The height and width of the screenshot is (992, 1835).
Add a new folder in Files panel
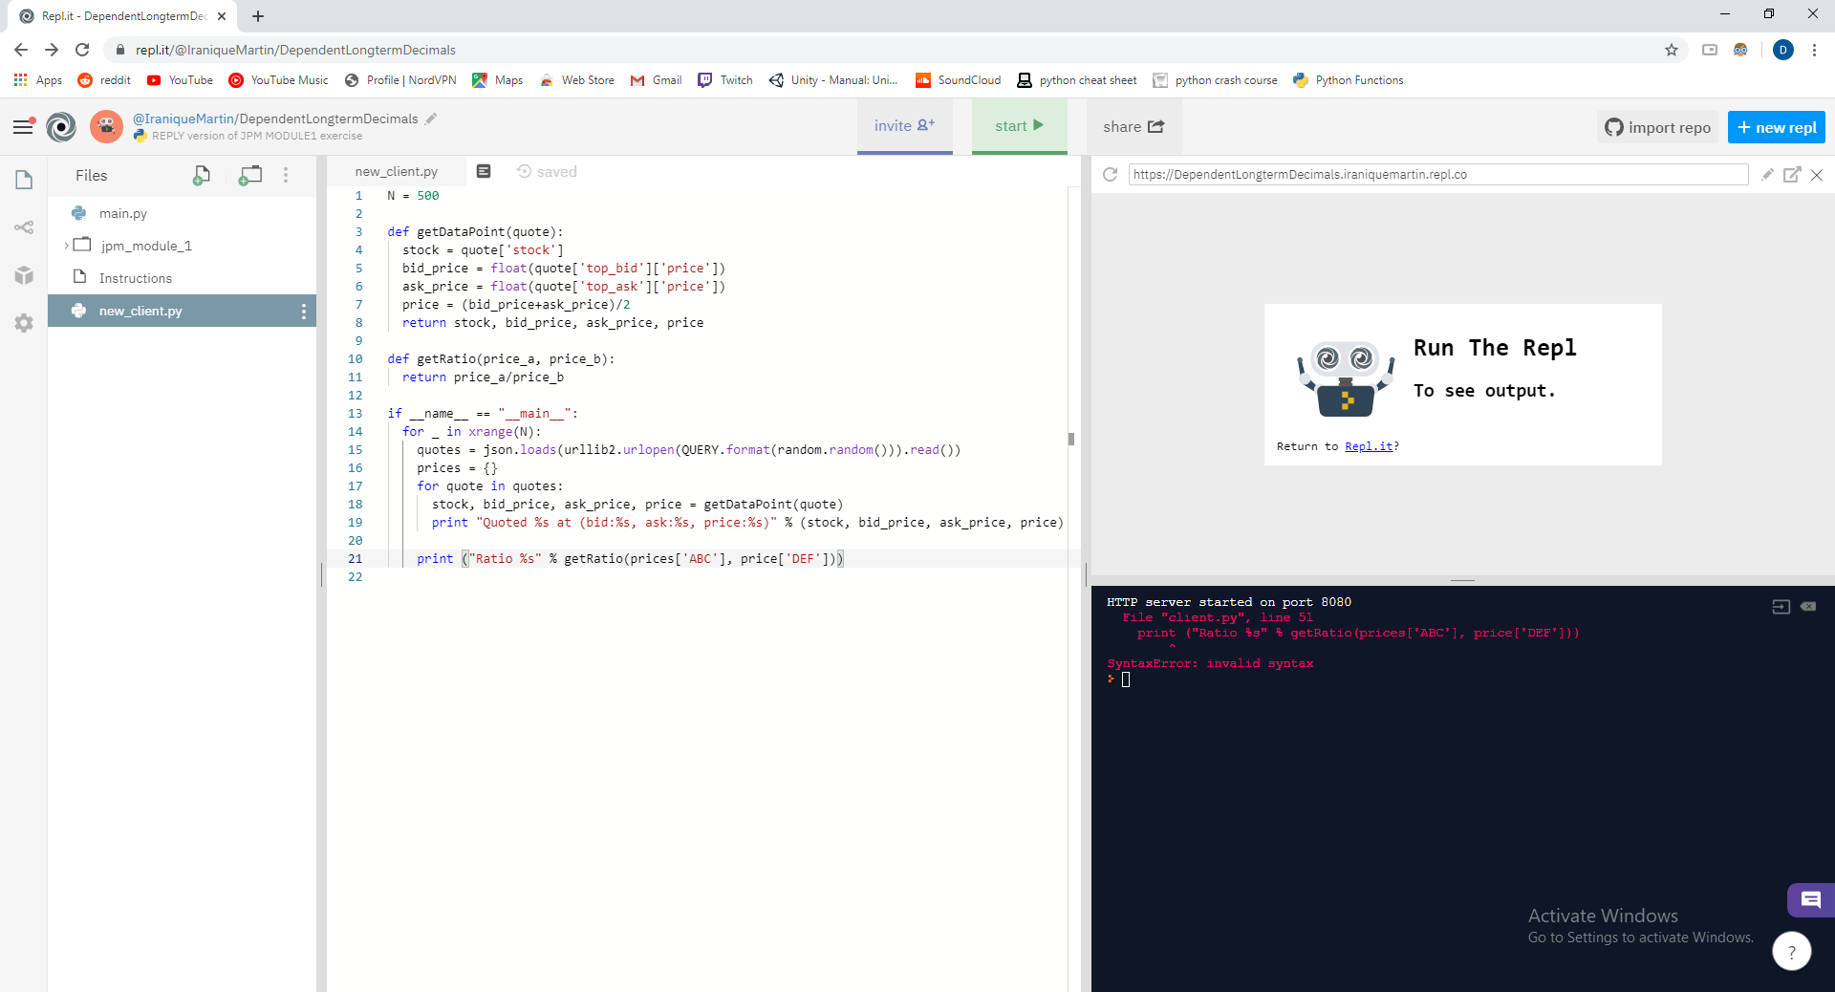tap(250, 175)
